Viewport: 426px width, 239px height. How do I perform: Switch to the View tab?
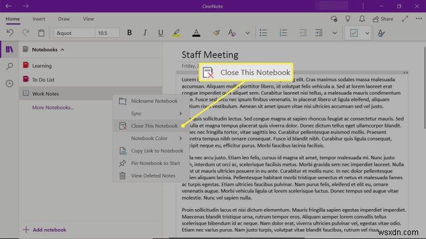coord(88,19)
